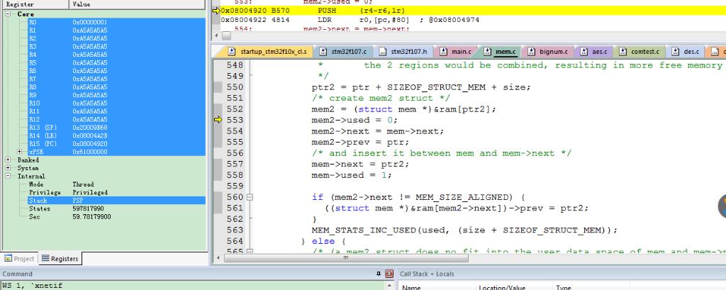Select the R0 register row
The height and width of the screenshot is (290, 726).
tap(117, 22)
